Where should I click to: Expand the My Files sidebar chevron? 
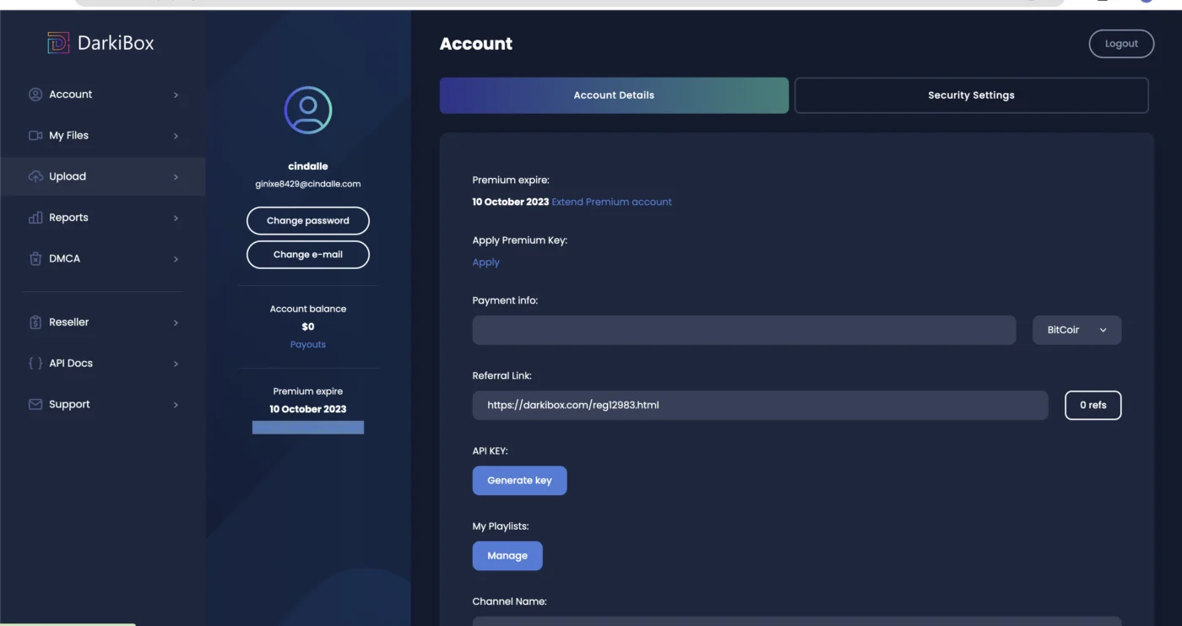[176, 136]
